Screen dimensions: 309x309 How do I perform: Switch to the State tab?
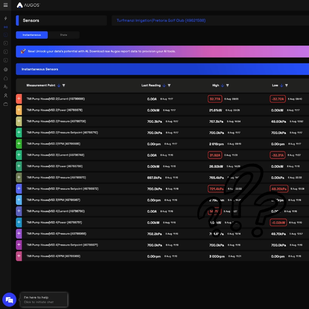[x=63, y=35]
